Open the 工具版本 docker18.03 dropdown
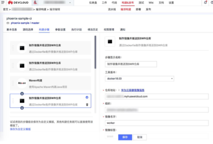213x144 pixels. pyautogui.click(x=139, y=79)
